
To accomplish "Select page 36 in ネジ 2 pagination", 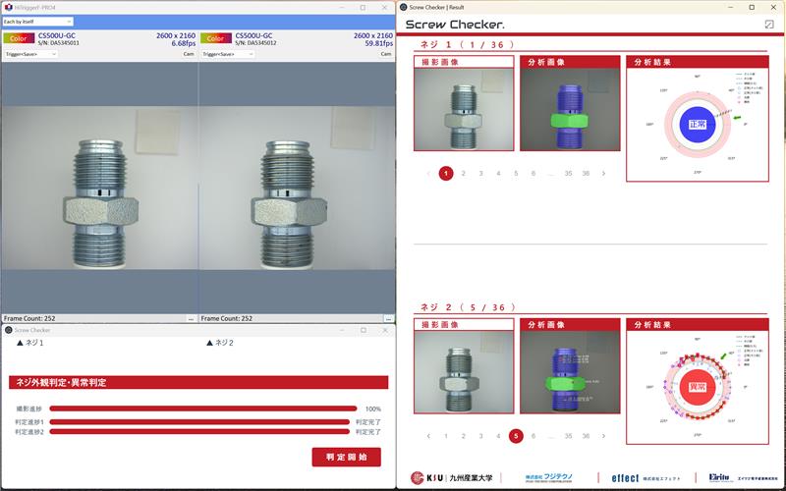I will [x=586, y=436].
